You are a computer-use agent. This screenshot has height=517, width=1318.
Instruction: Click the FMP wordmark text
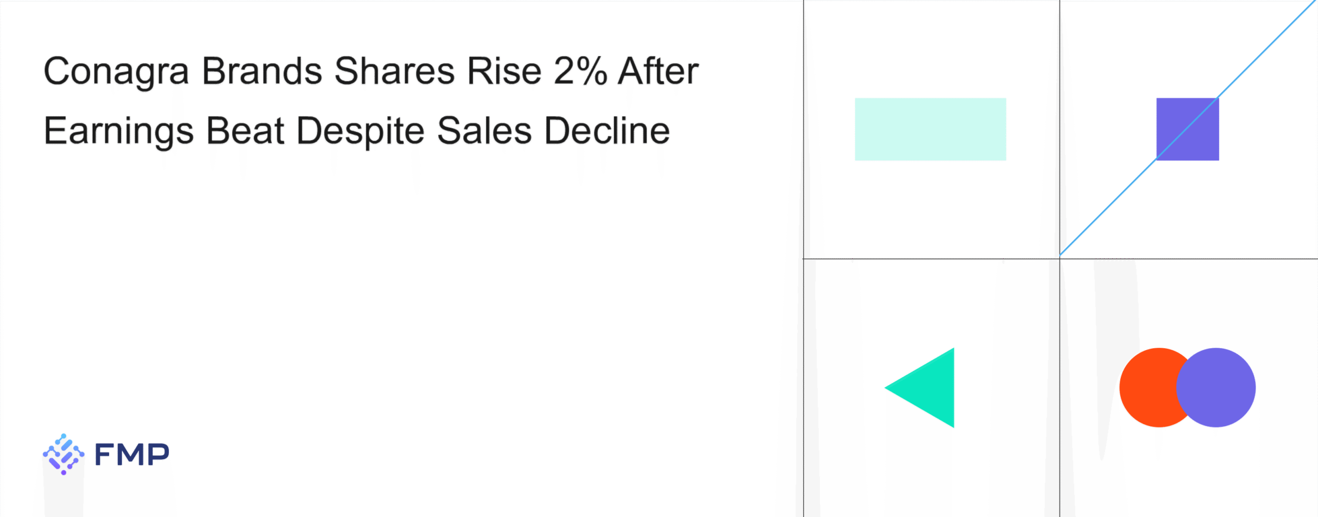click(x=132, y=454)
